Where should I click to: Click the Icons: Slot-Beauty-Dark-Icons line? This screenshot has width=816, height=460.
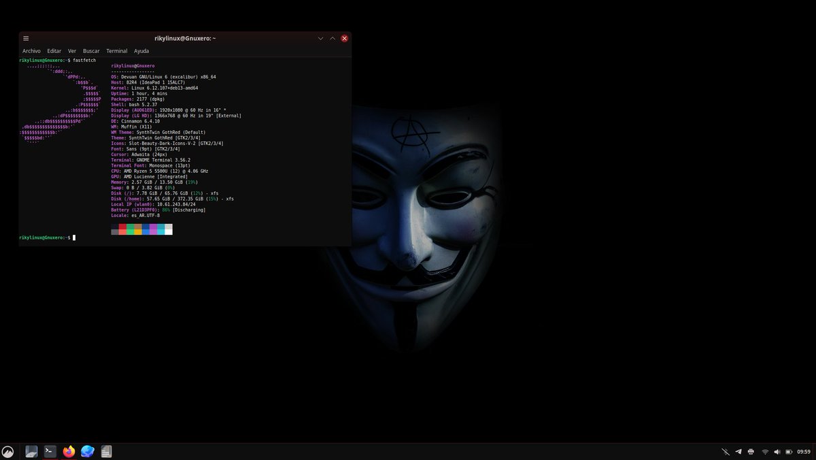[x=167, y=143]
